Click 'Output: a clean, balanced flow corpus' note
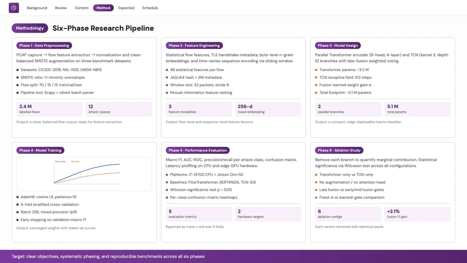 tap(69, 122)
